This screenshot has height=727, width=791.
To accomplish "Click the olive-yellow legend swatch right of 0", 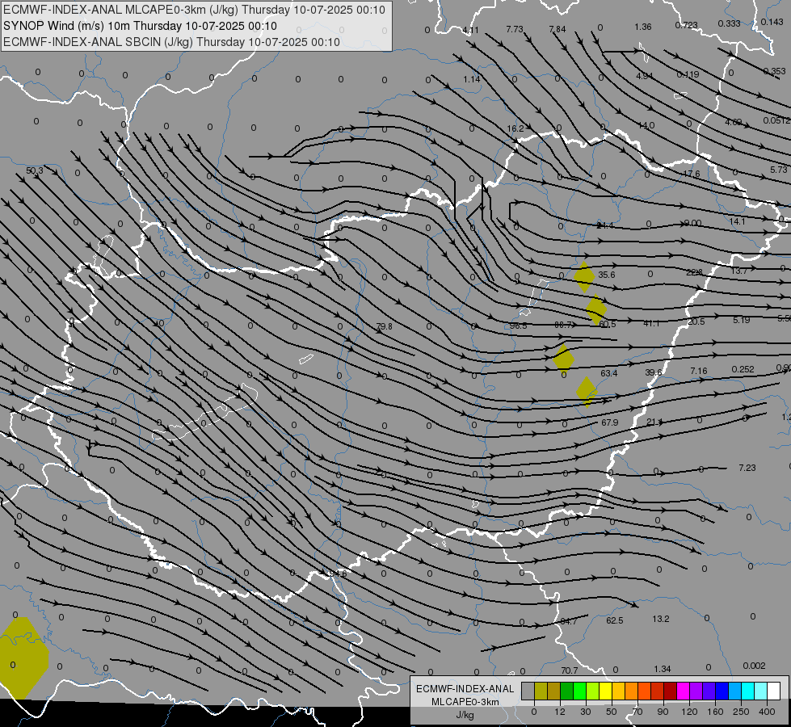I will pyautogui.click(x=541, y=691).
